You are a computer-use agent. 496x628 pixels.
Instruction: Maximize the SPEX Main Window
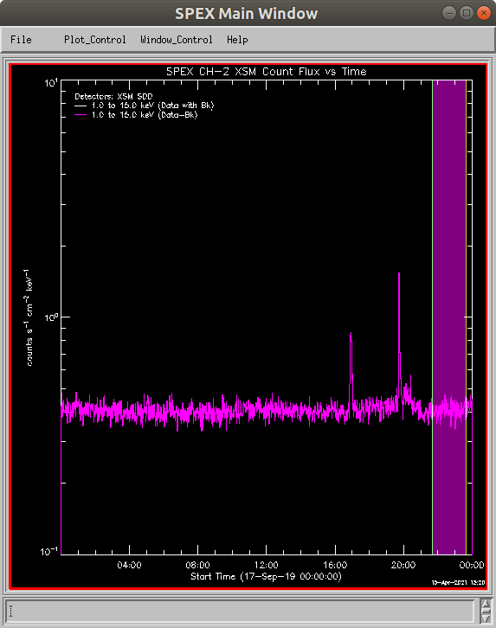click(x=467, y=13)
